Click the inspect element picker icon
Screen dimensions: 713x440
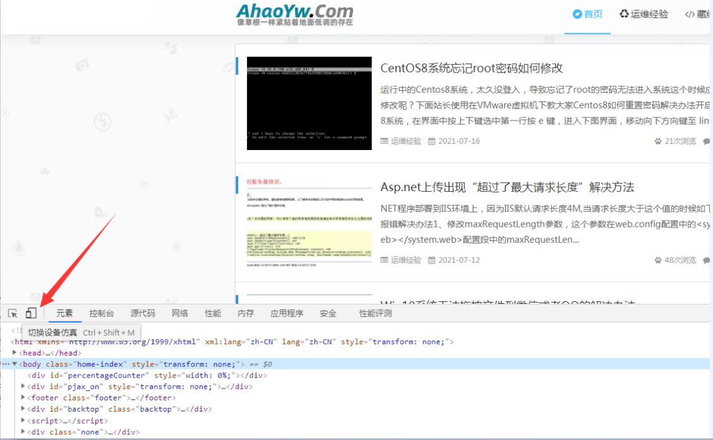point(13,313)
